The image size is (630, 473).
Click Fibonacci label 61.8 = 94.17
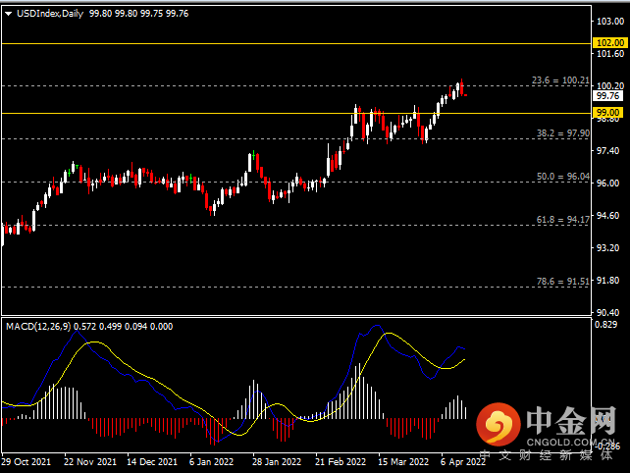[563, 220]
